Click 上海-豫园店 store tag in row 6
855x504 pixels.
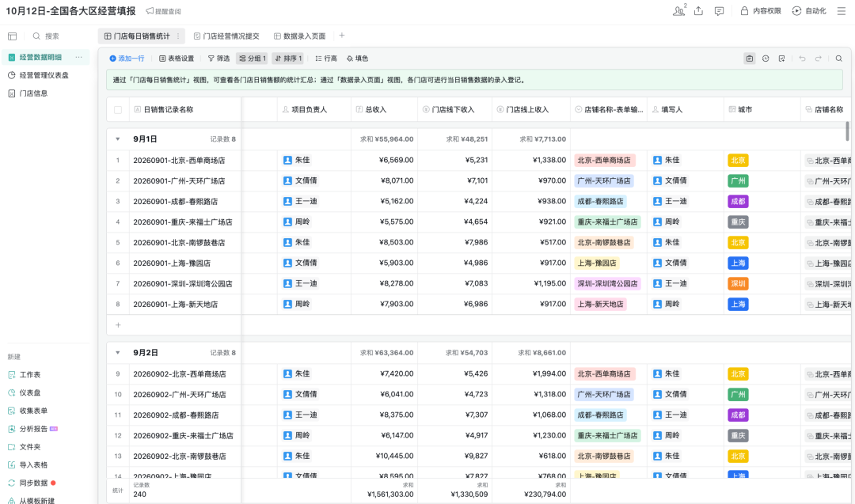[x=597, y=263]
